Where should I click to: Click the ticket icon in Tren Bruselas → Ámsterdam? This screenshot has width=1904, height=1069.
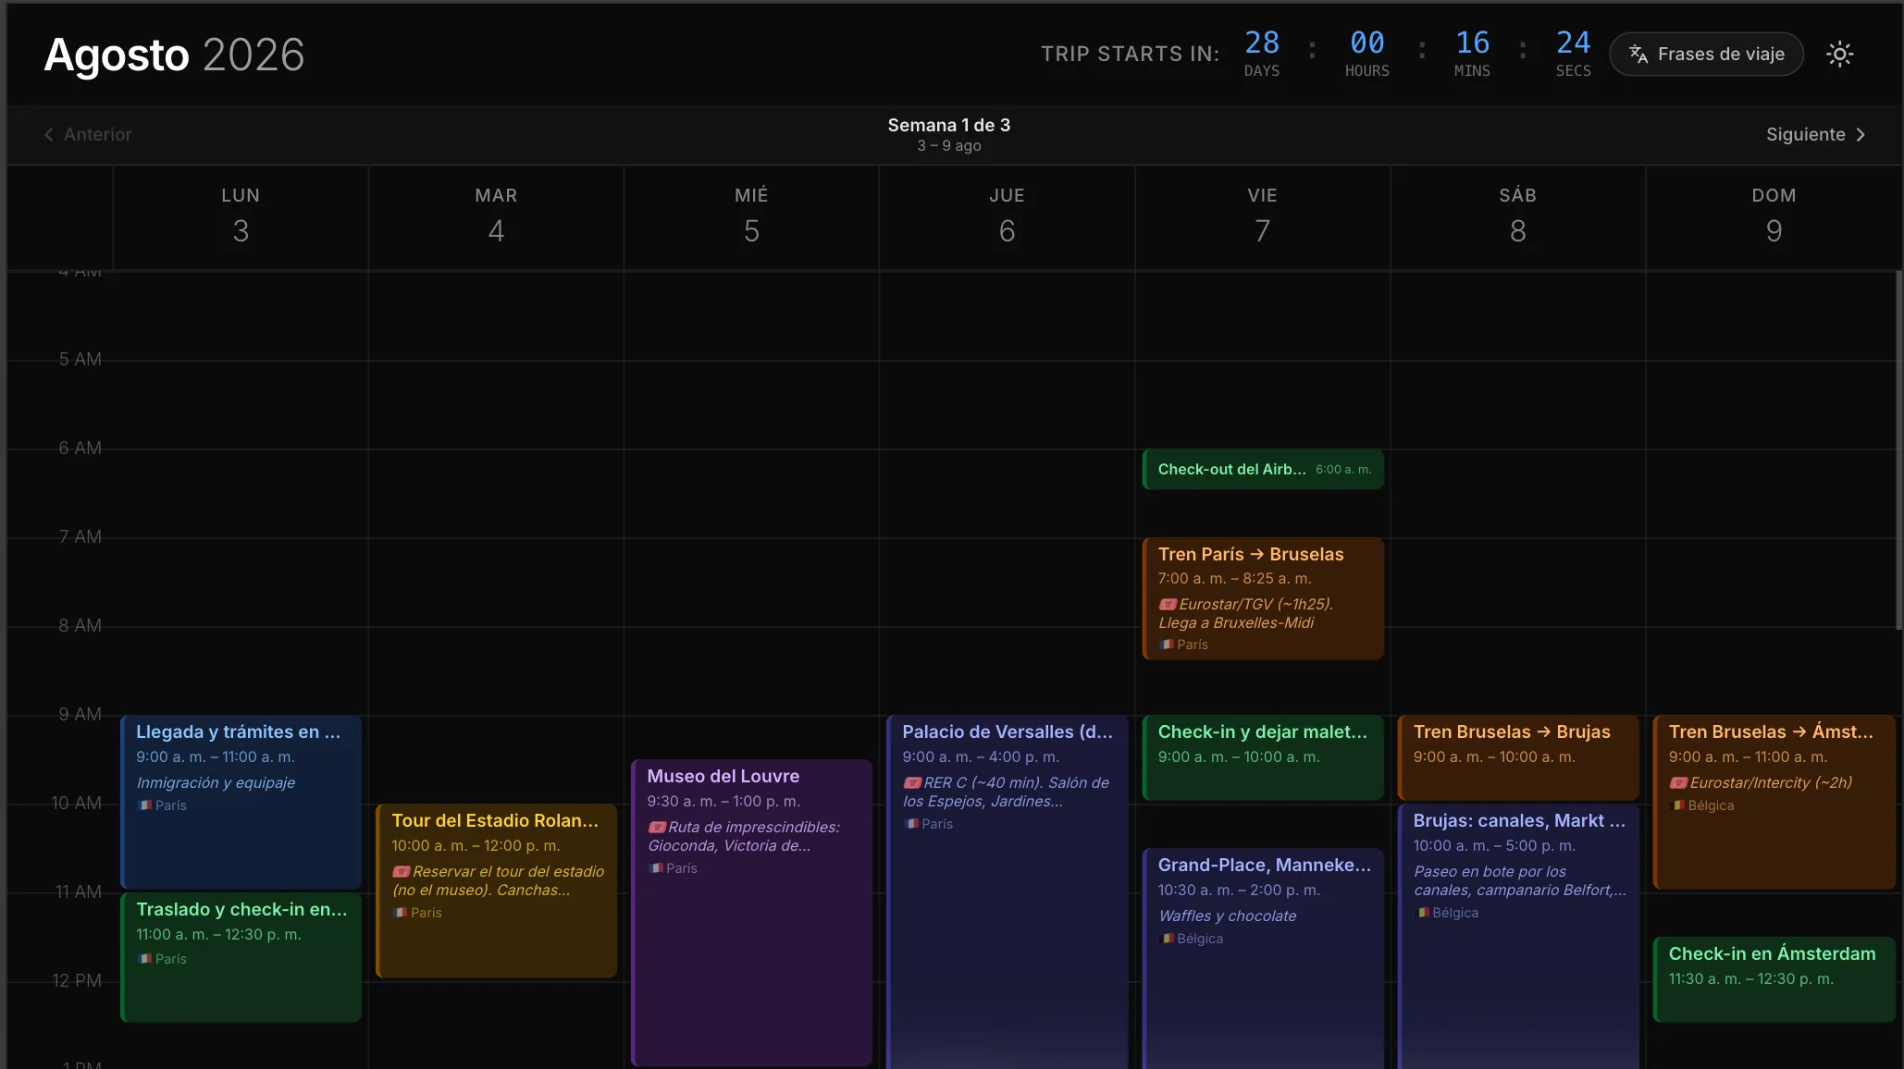1678,783
